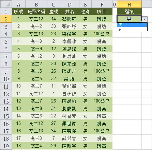Click the 班級名稱 header cell
Screen dimensions: 152x150
click(x=36, y=12)
